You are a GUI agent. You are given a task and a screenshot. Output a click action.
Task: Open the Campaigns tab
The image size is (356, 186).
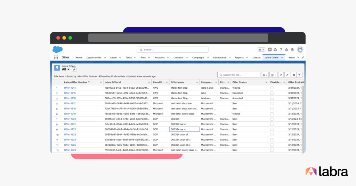coord(198,58)
